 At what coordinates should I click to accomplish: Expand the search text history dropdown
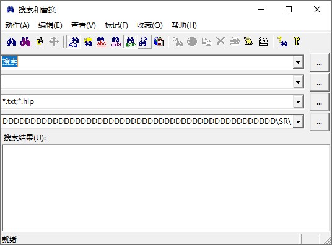click(298, 62)
